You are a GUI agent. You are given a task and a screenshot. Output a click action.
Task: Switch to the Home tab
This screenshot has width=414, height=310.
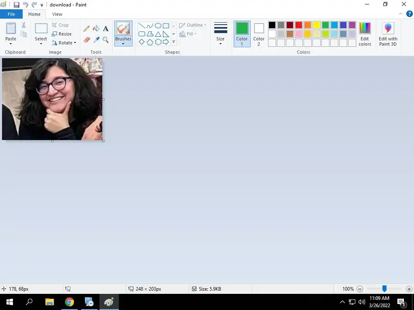(34, 14)
